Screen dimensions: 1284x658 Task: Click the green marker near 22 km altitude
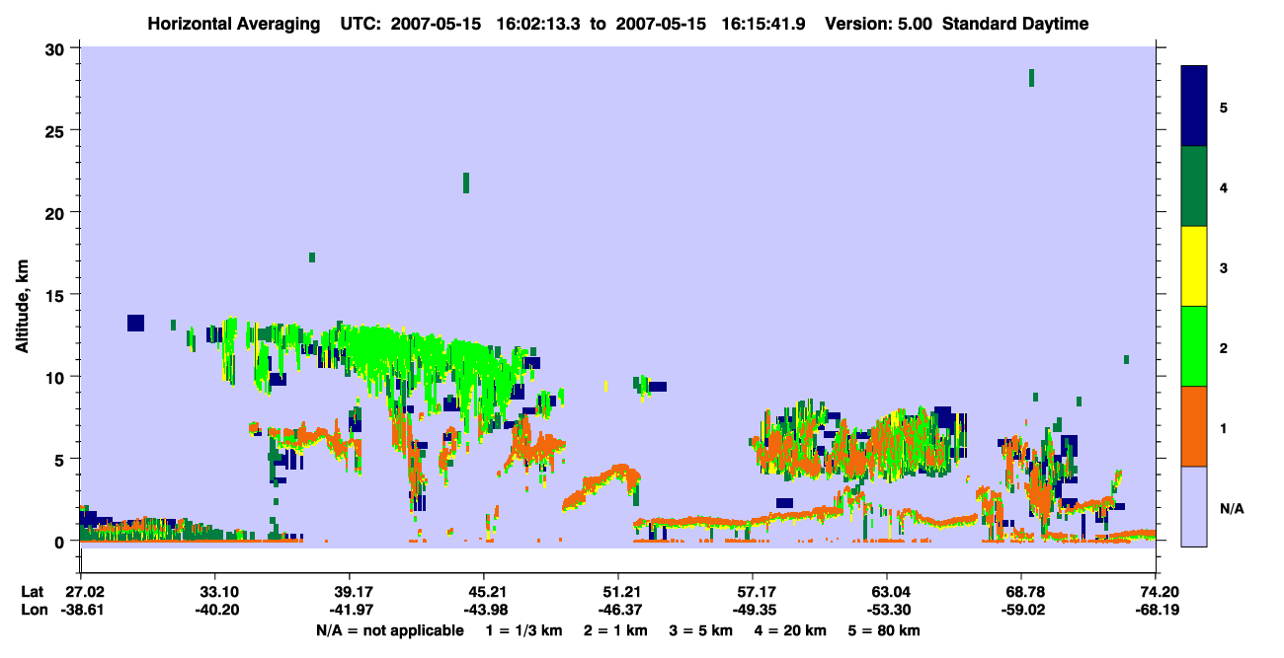466,183
